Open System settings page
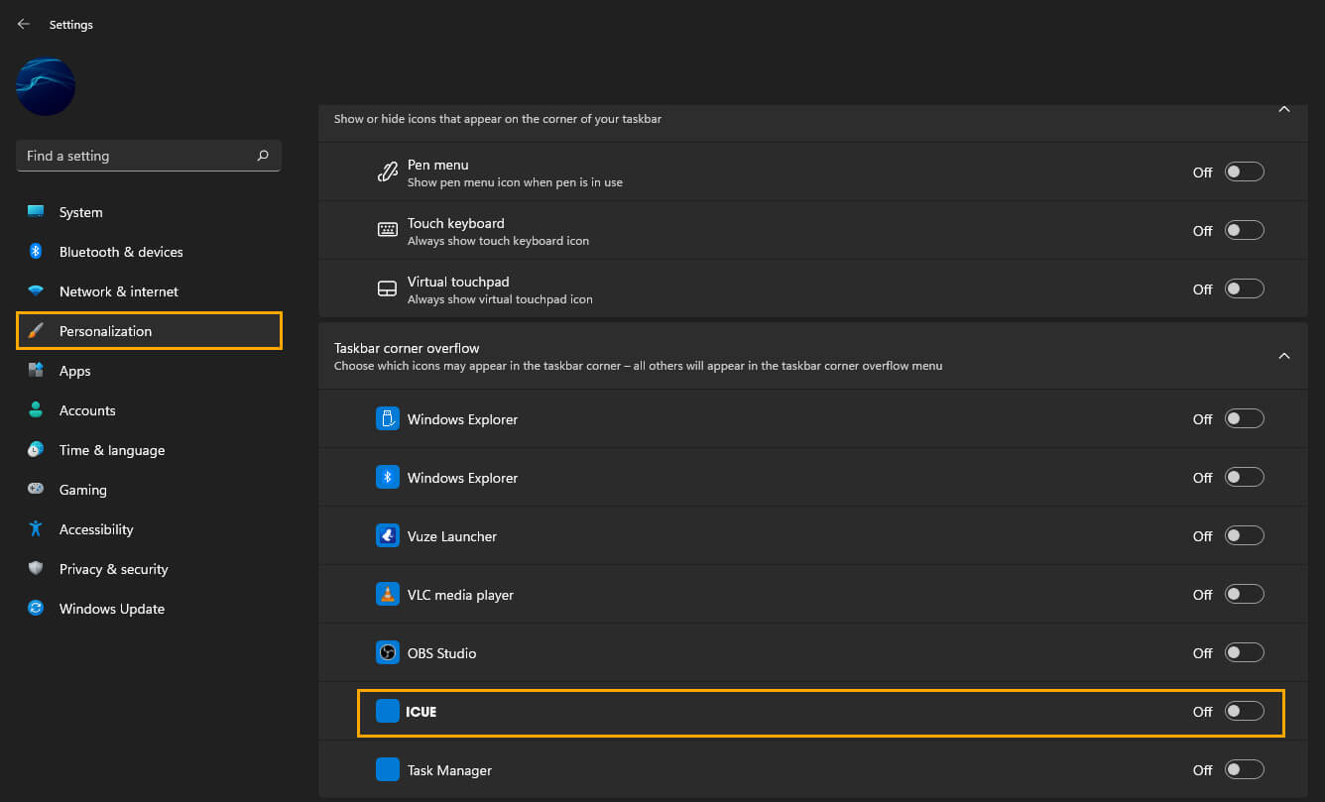The width and height of the screenshot is (1325, 802). pyautogui.click(x=80, y=212)
